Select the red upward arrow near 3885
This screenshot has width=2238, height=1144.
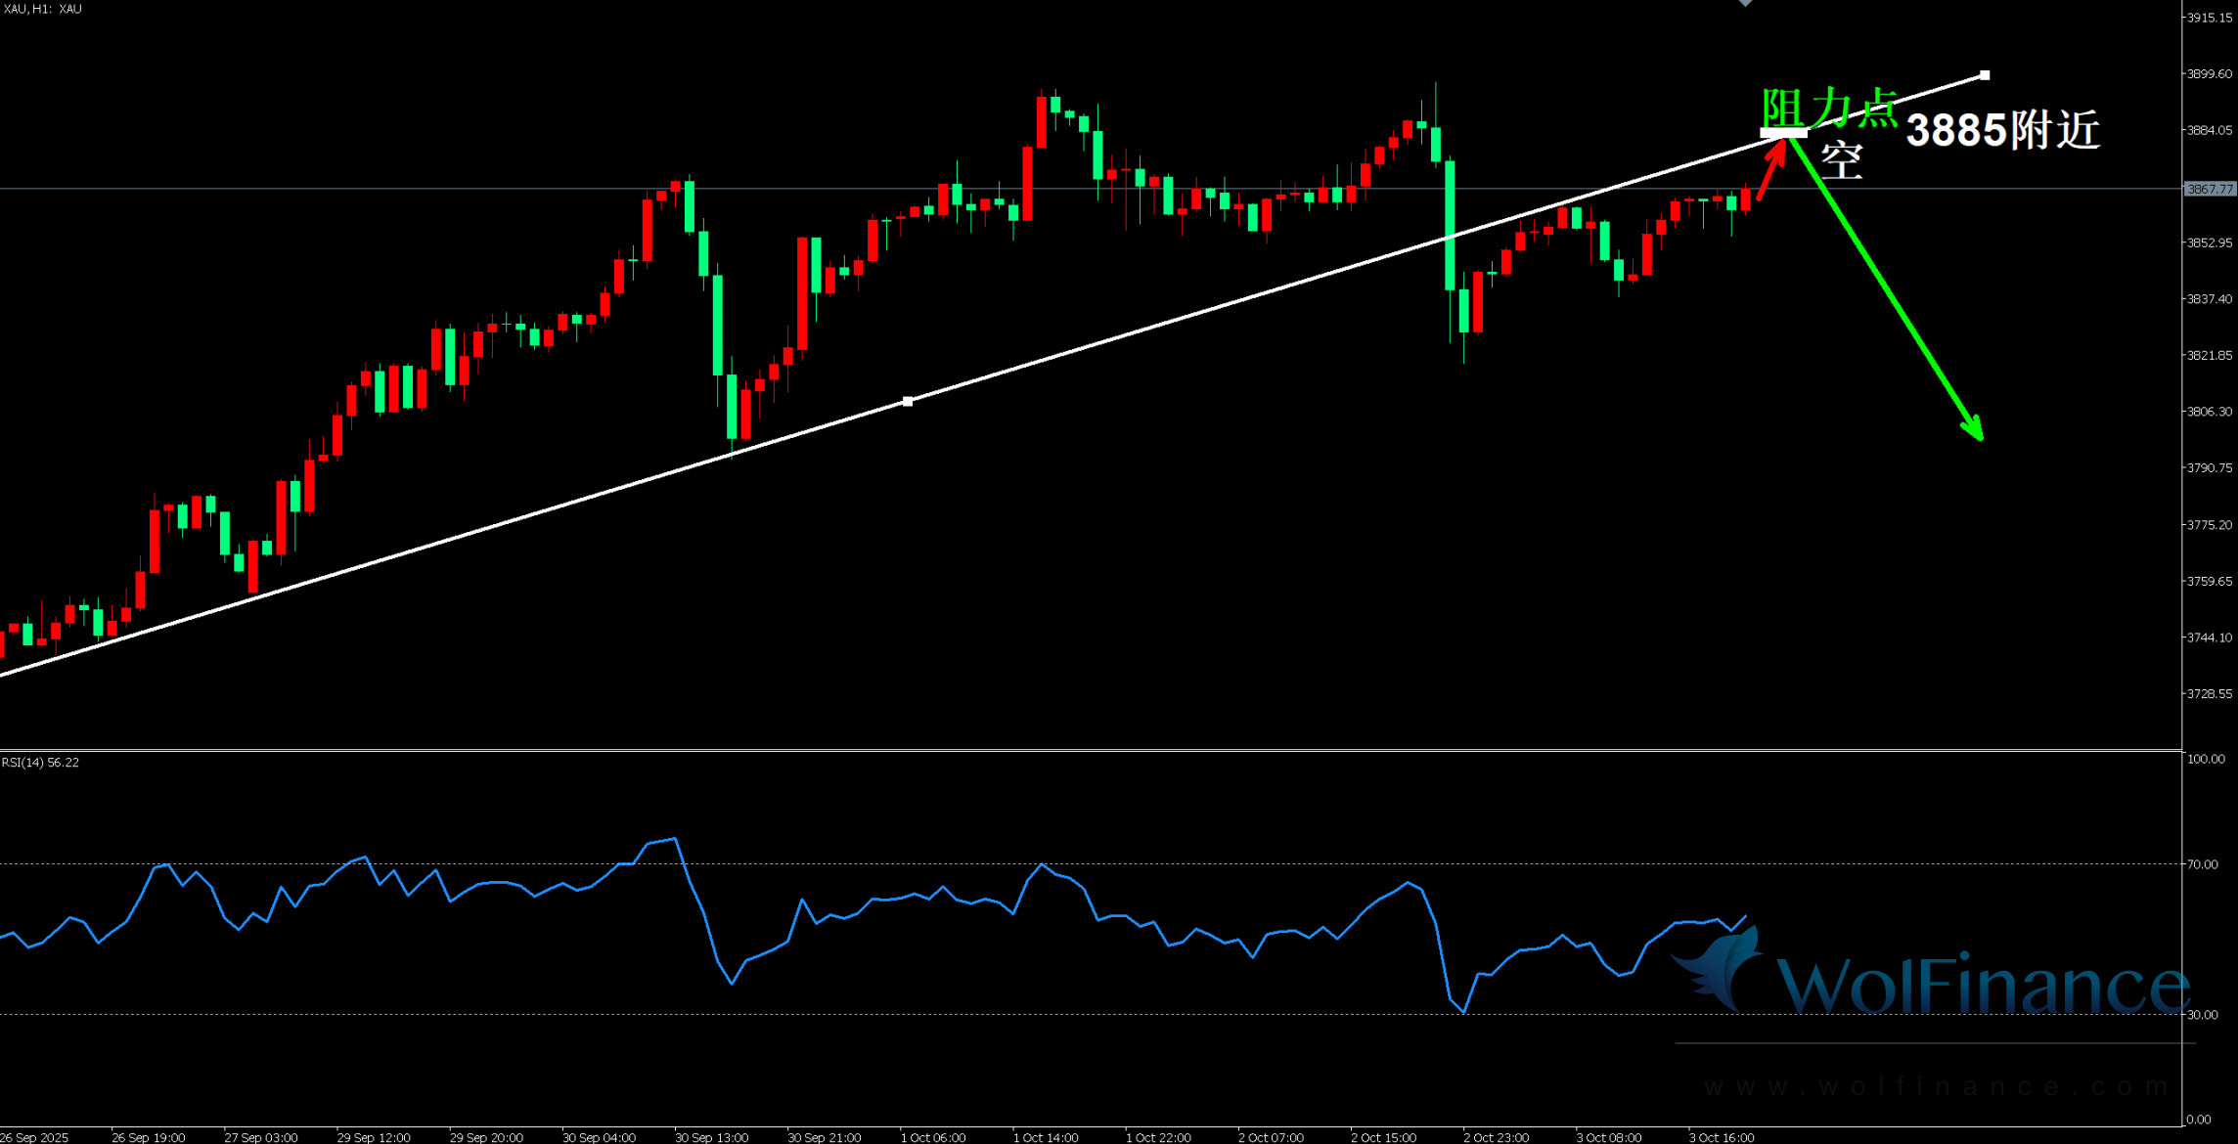1770,172
